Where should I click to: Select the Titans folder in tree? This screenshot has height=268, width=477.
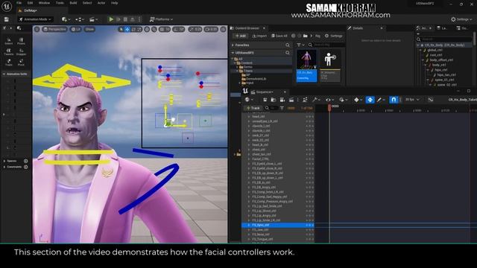(247, 71)
